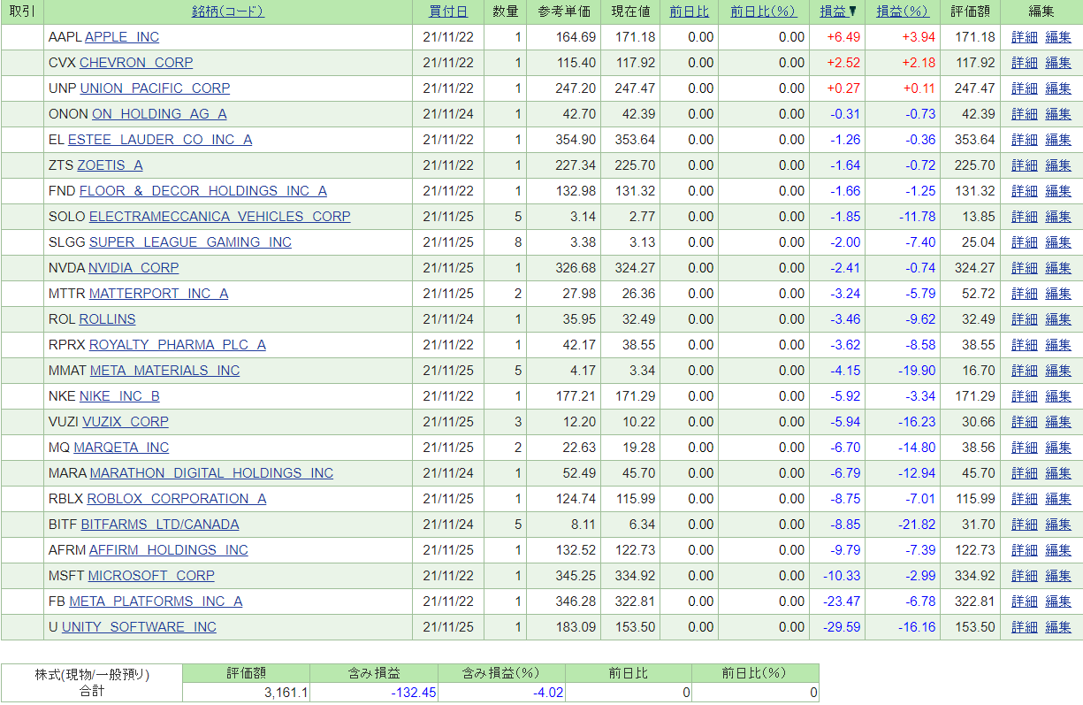
Task: Open ON HOLDING AG A link
Action: pos(159,114)
